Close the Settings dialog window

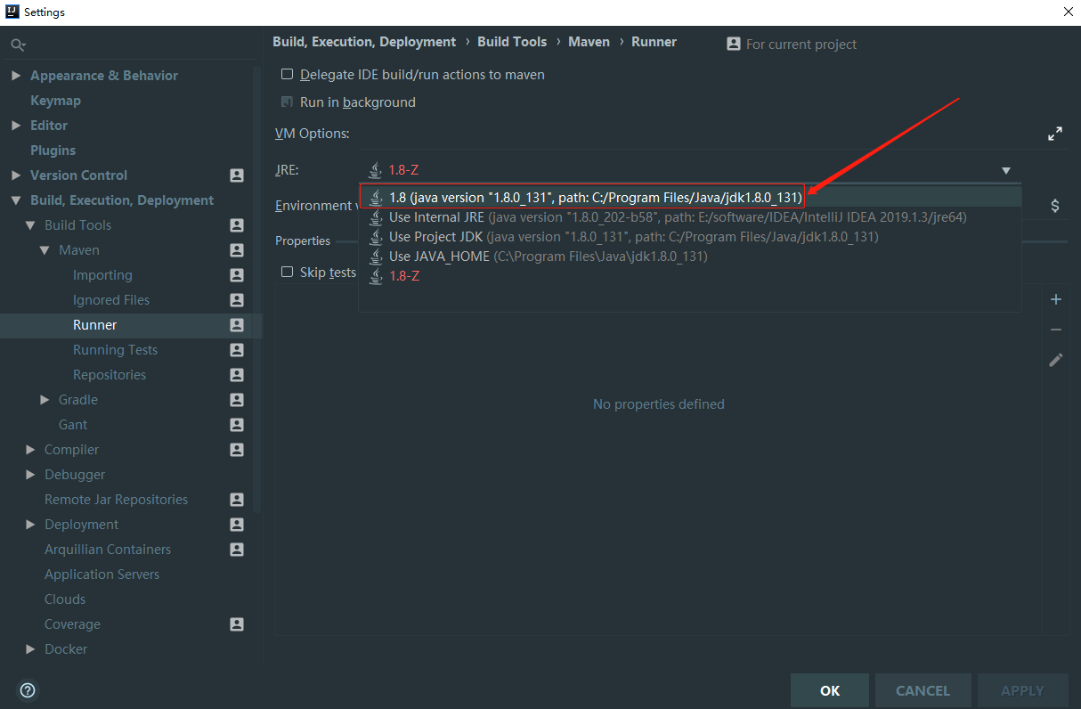click(x=1069, y=12)
